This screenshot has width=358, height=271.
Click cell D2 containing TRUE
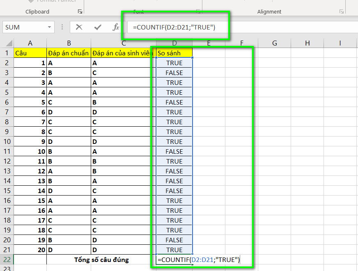(174, 63)
